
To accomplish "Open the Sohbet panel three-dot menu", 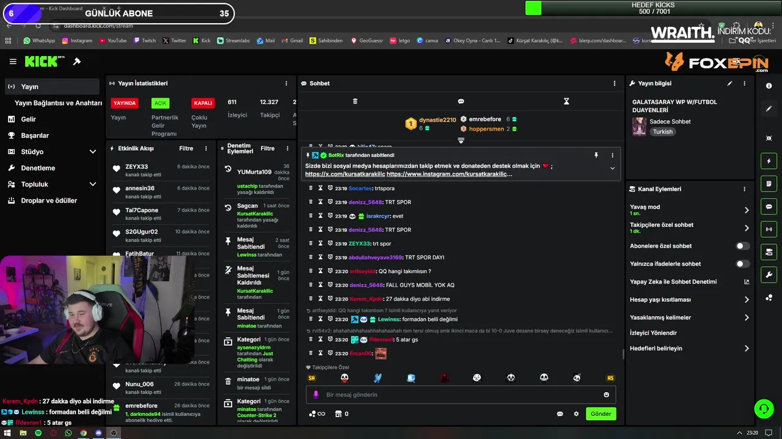I will (615, 84).
